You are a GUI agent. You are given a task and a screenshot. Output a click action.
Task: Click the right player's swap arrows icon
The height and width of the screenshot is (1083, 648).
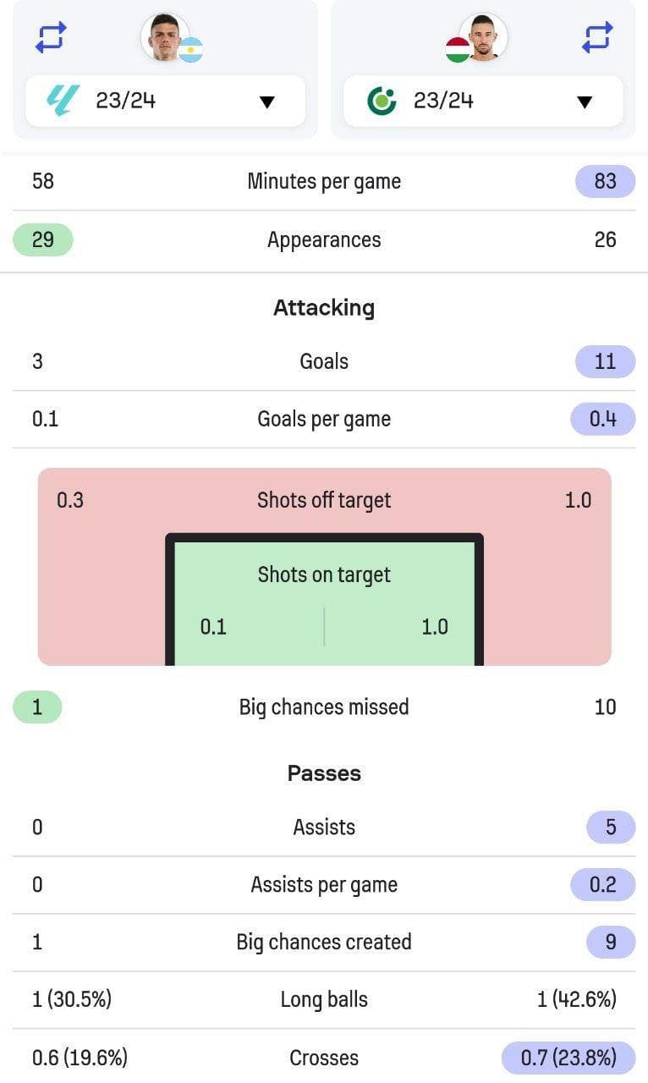tap(597, 37)
